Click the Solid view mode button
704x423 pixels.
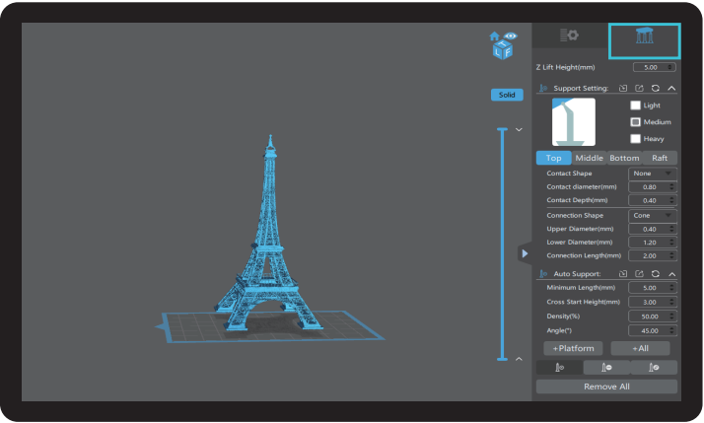click(507, 95)
